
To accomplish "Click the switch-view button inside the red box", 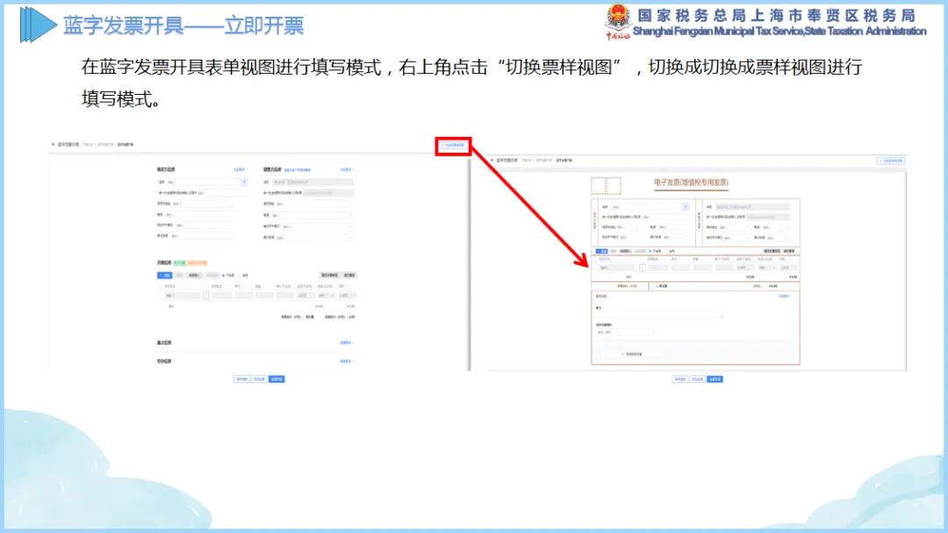I will 453,145.
